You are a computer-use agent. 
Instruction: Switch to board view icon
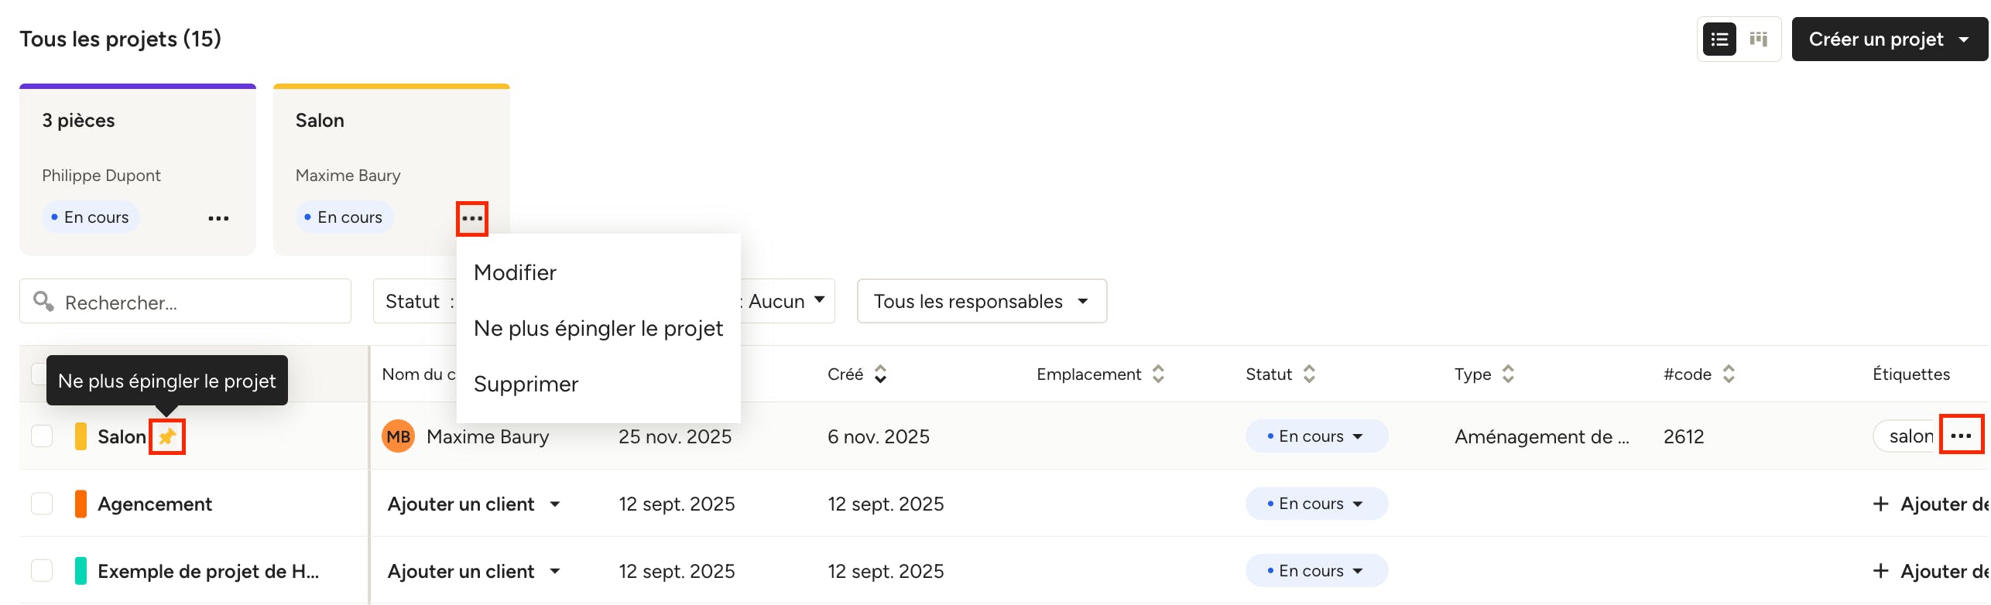tap(1759, 39)
